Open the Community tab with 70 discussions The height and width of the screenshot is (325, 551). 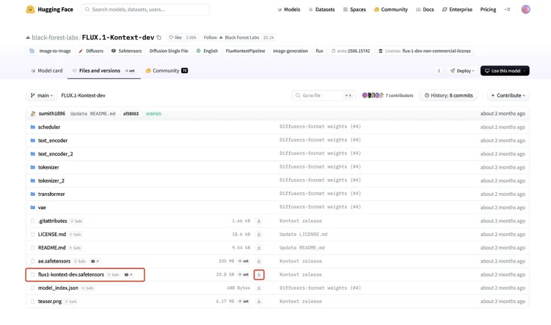tap(166, 70)
